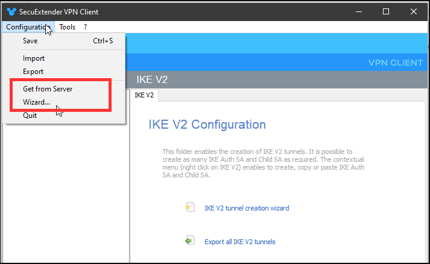The height and width of the screenshot is (264, 430).
Task: Close the SecuExtender VPN Client window
Action: coord(413,11)
